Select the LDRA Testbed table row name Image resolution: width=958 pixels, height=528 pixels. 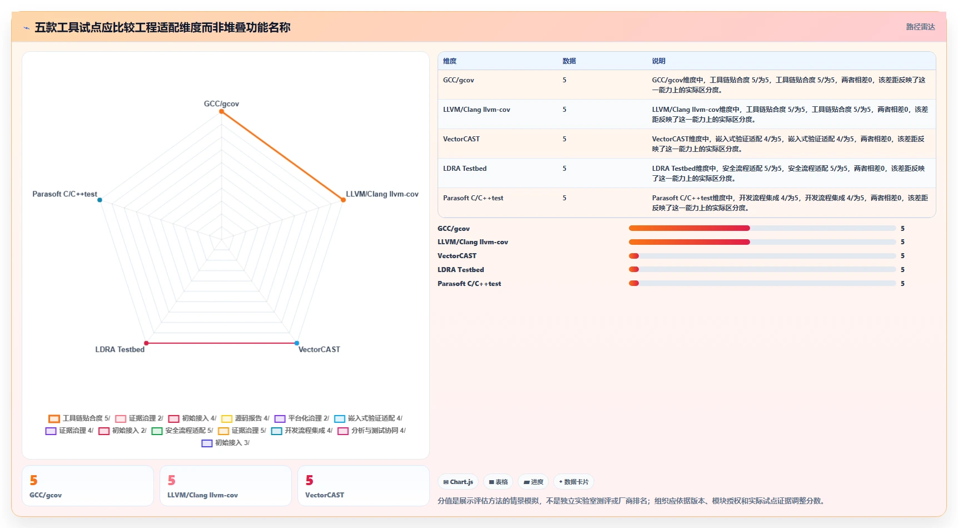pyautogui.click(x=465, y=169)
